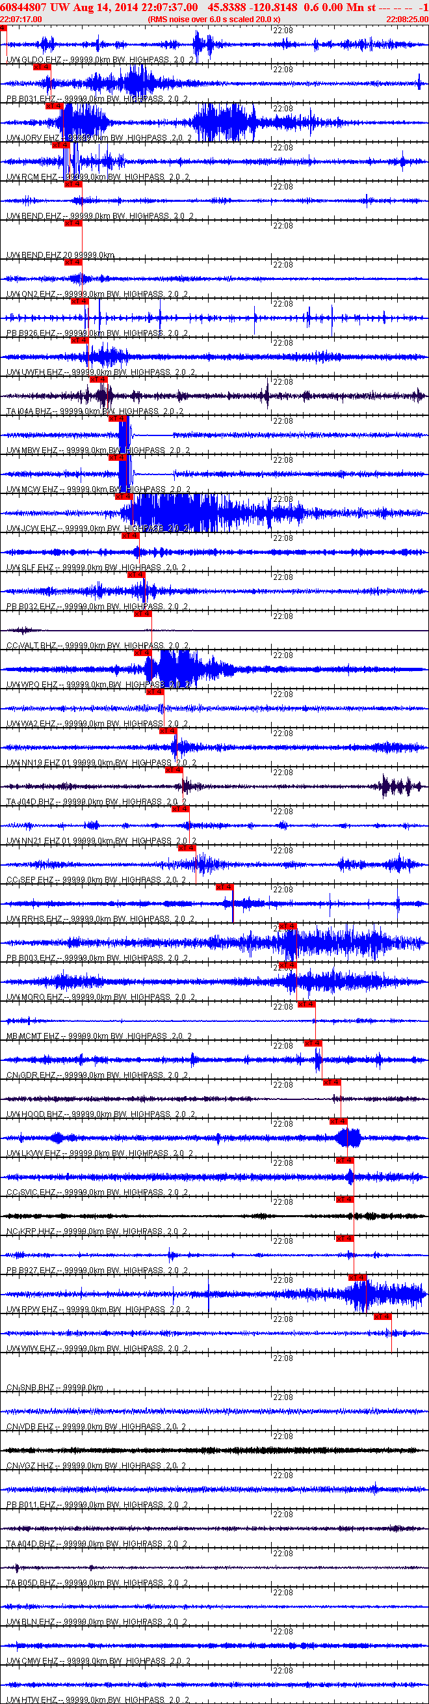Select the PB B031 EHZ station label
The height and width of the screenshot is (1704, 429).
(97, 98)
